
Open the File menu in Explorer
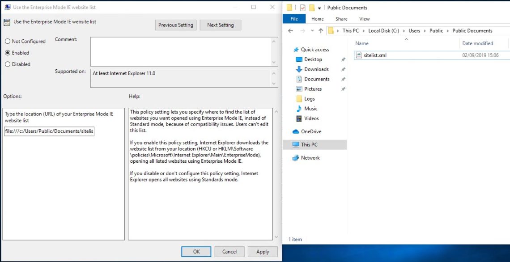[x=294, y=19]
